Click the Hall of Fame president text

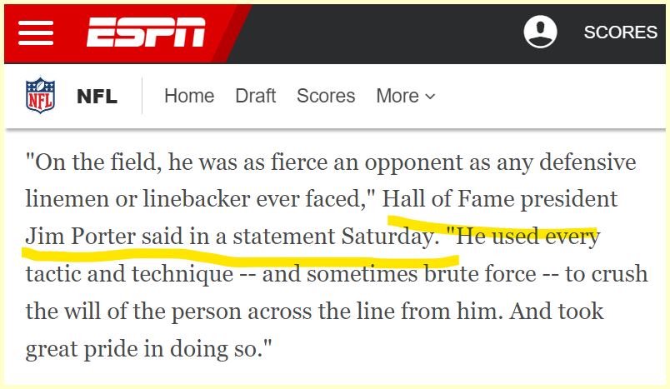[x=500, y=199]
